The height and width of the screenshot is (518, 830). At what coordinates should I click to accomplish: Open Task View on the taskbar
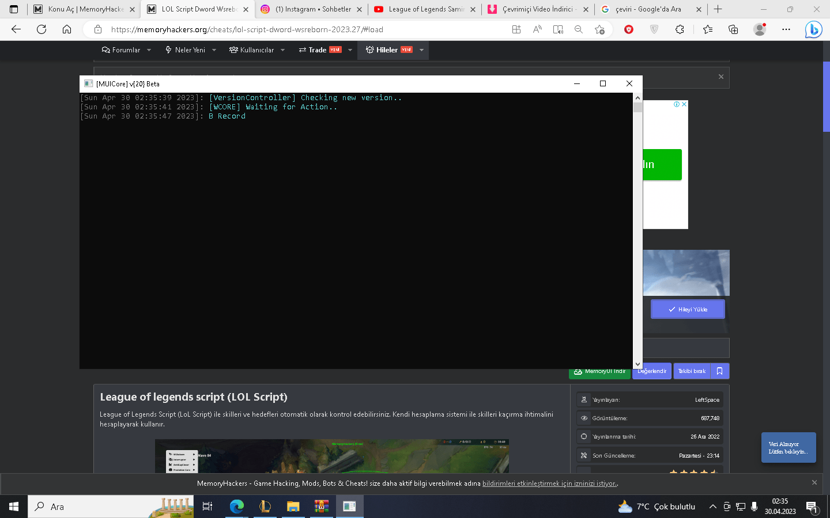pyautogui.click(x=207, y=506)
